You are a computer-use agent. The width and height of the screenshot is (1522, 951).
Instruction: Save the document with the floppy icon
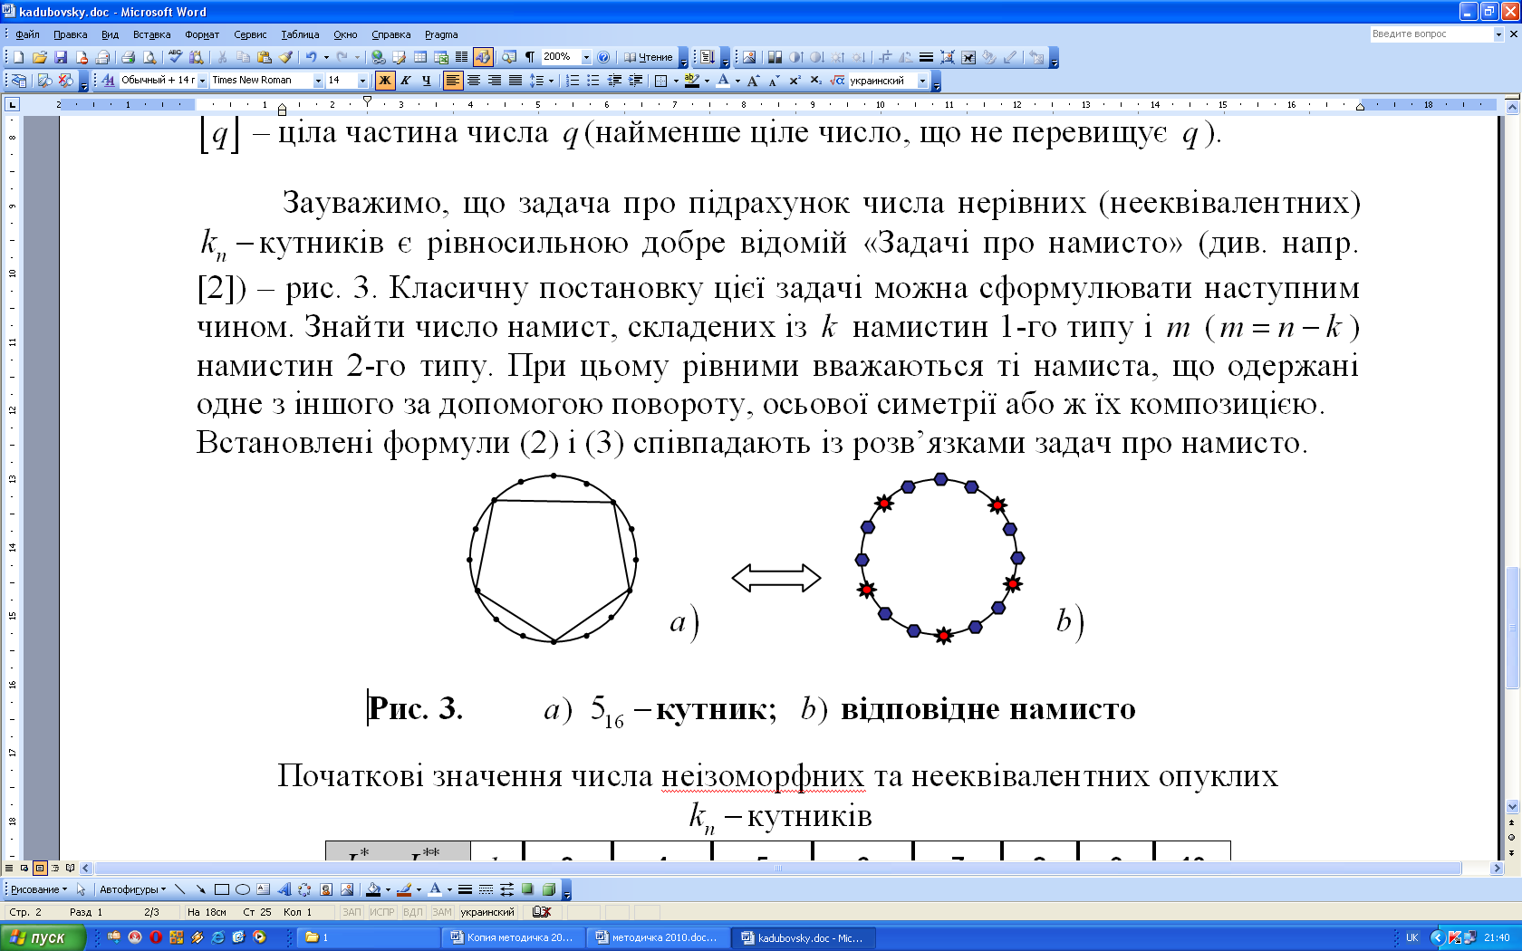coord(61,57)
